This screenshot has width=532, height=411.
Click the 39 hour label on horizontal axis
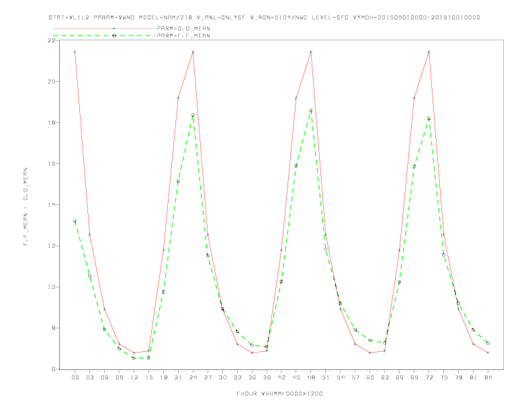[267, 377]
